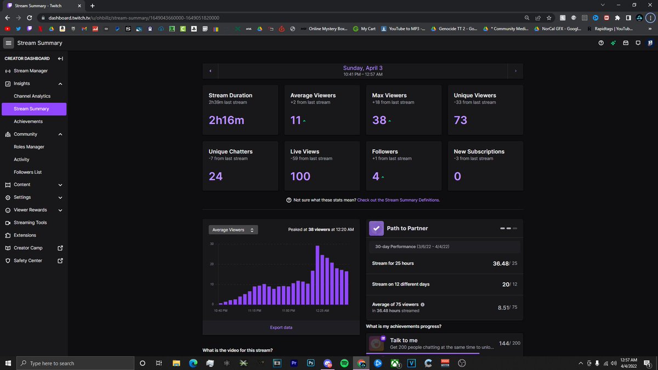This screenshot has width=658, height=370.
Task: Click the Export data link
Action: (281, 327)
